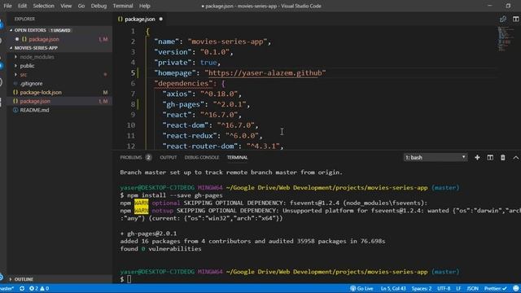The width and height of the screenshot is (521, 293).
Task: Open the File menu
Action: tap(7, 6)
